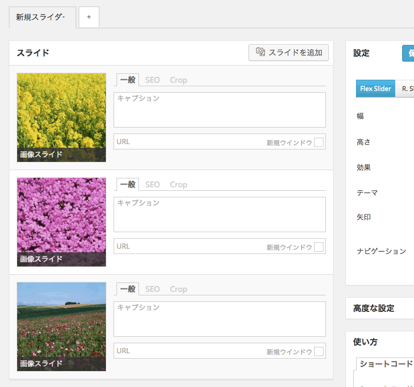Click caption field of pink flower slide
Viewport: 414px width, 387px height.
219,214
